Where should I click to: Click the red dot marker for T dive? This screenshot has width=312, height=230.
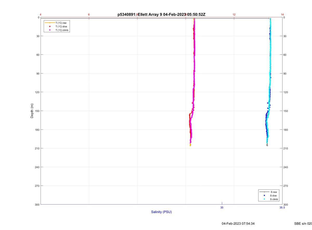coord(50,27)
